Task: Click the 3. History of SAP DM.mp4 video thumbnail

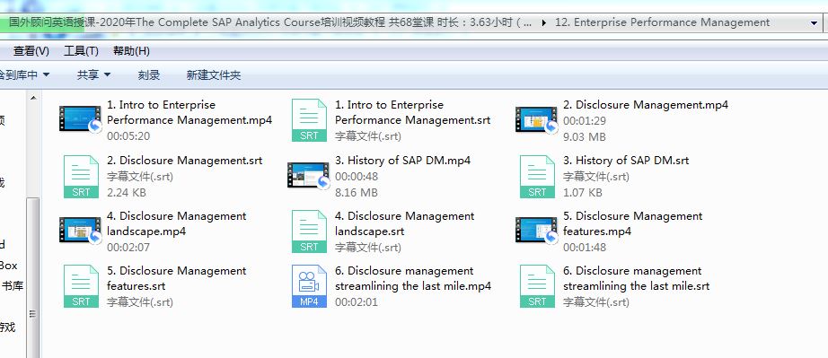Action: point(308,176)
